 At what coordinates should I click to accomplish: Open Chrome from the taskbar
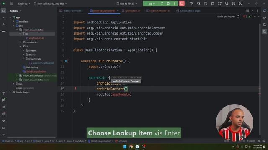click(131, 147)
